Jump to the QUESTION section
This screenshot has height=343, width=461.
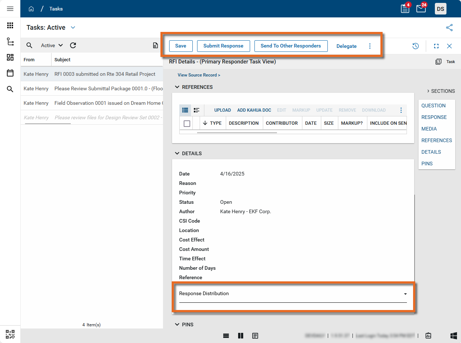point(433,106)
